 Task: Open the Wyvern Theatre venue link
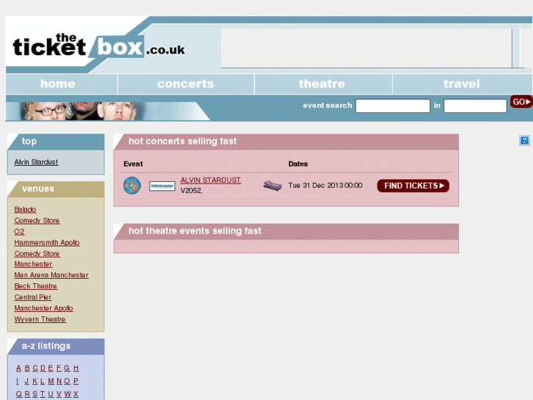click(x=40, y=319)
